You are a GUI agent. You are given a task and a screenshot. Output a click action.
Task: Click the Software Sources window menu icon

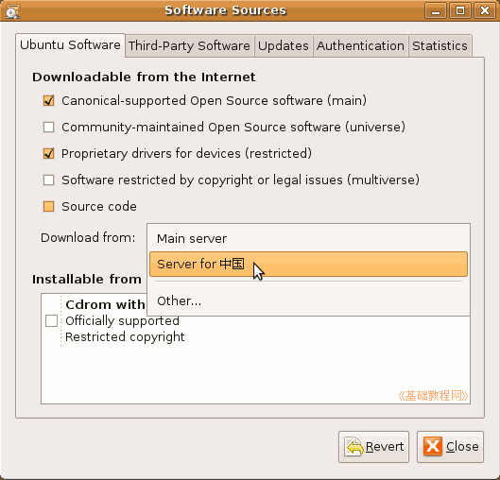(12, 11)
